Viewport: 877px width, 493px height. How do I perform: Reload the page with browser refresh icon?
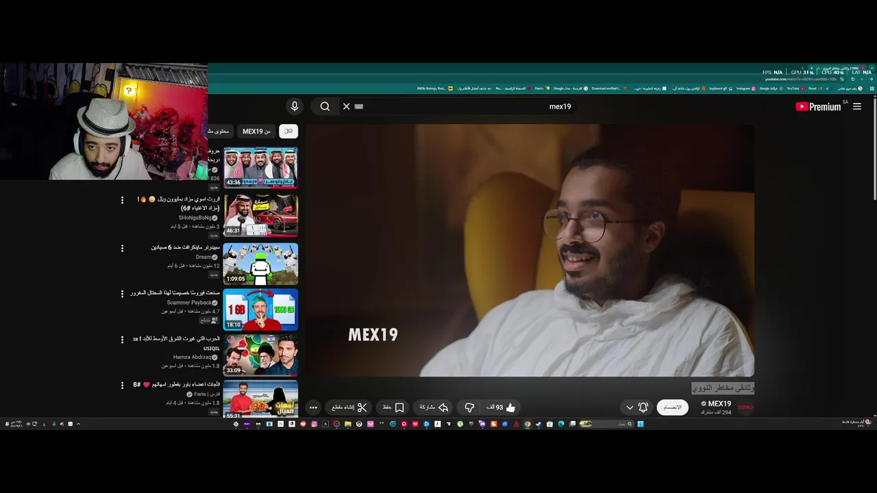[853, 79]
